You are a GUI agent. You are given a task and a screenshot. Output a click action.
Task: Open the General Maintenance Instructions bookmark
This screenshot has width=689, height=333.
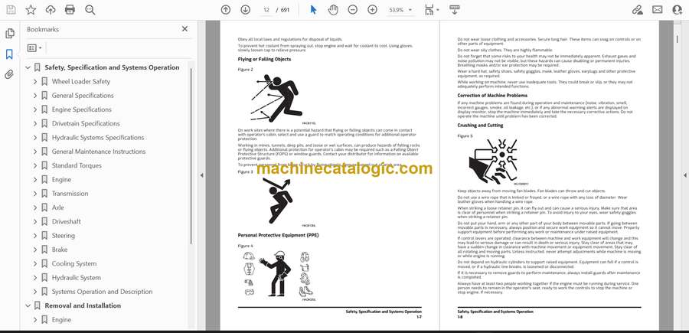pos(99,152)
